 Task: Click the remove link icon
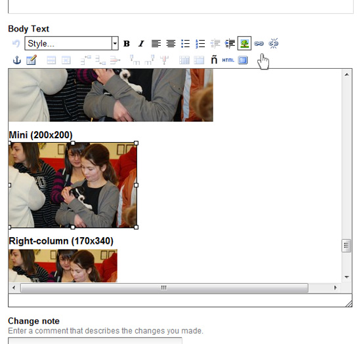point(274,43)
